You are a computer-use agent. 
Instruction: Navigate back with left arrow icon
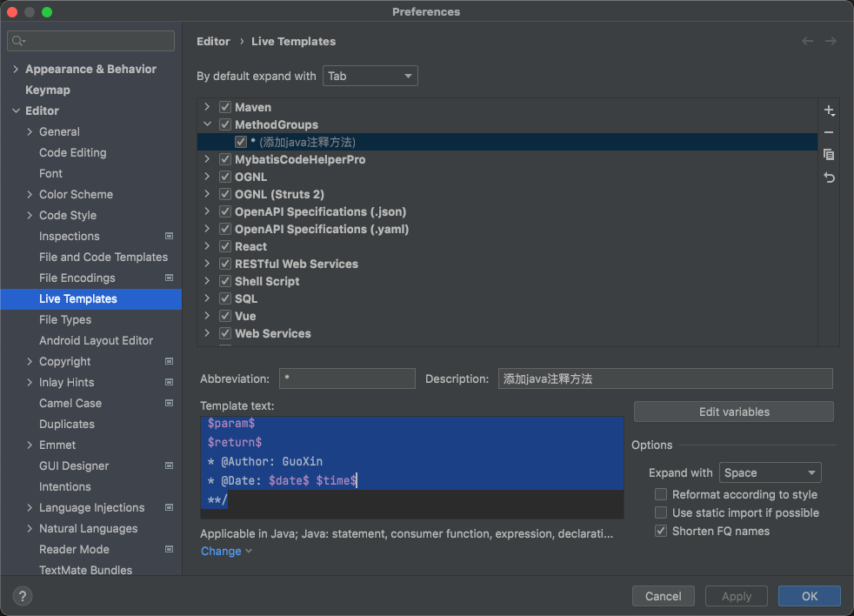point(807,42)
